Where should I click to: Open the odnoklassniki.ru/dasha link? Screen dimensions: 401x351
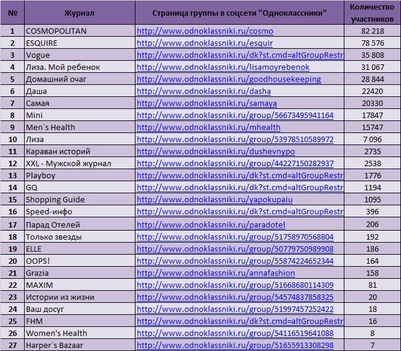pos(204,92)
